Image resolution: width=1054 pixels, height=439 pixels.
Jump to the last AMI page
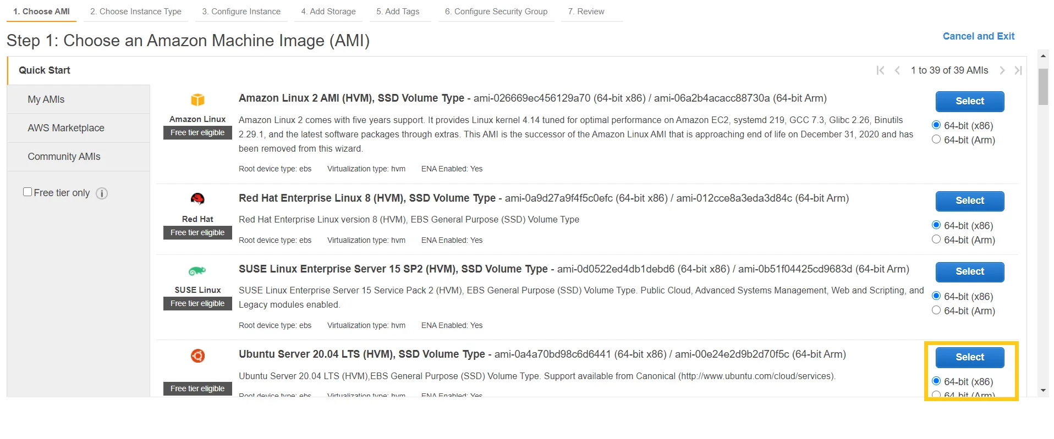(1018, 70)
